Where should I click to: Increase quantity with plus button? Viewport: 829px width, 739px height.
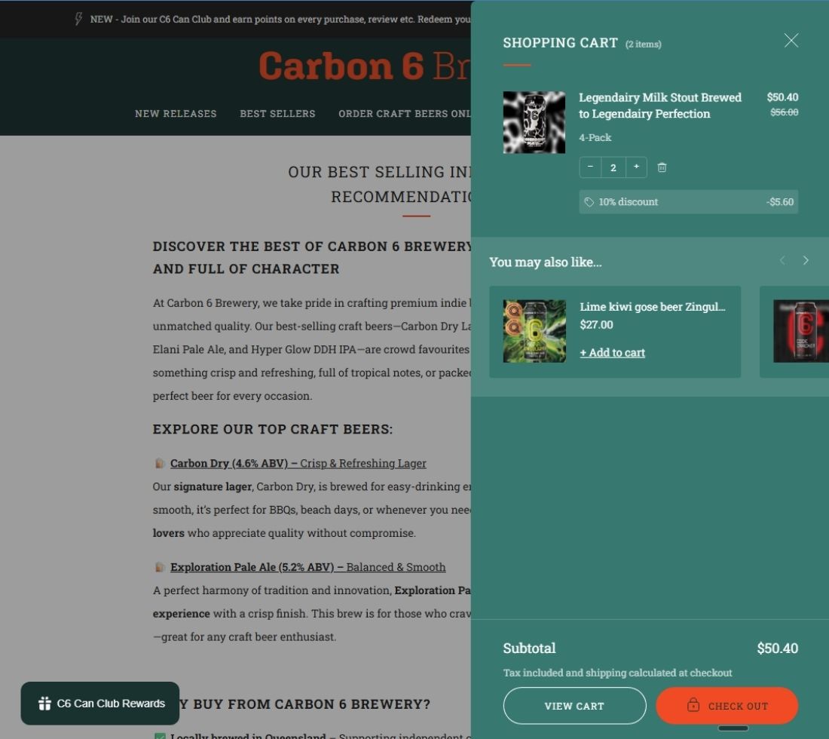click(636, 167)
